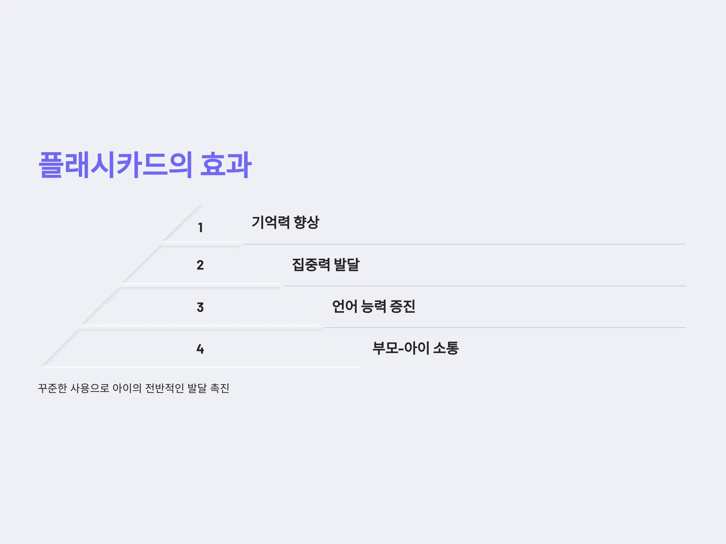Click the bottom base line of the pyramid
The height and width of the screenshot is (544, 726).
[201, 367]
